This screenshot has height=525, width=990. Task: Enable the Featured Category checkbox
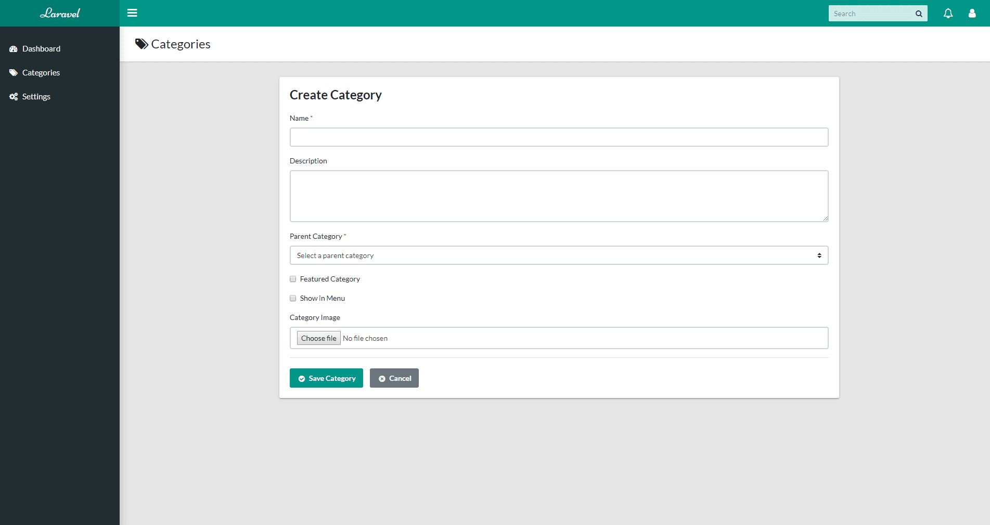(293, 279)
